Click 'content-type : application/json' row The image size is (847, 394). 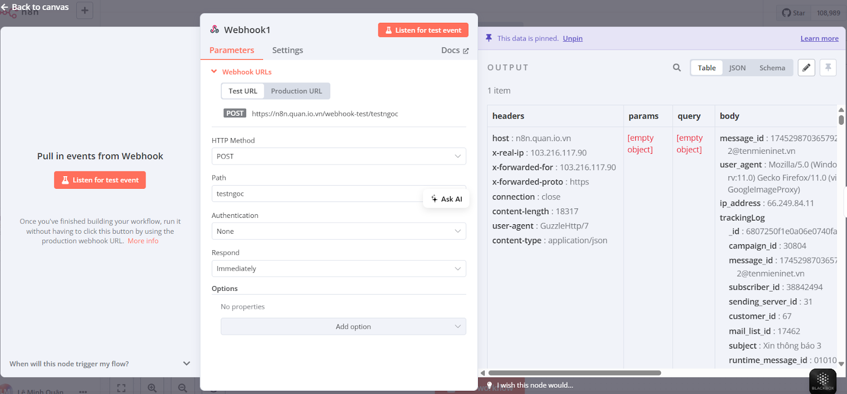coord(549,241)
